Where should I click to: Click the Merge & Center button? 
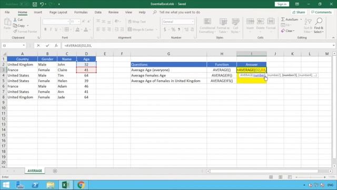pyautogui.click(x=141, y=30)
